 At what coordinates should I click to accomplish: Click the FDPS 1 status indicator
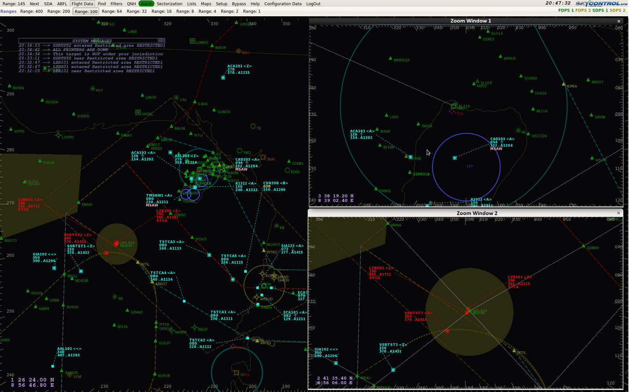pyautogui.click(x=566, y=10)
